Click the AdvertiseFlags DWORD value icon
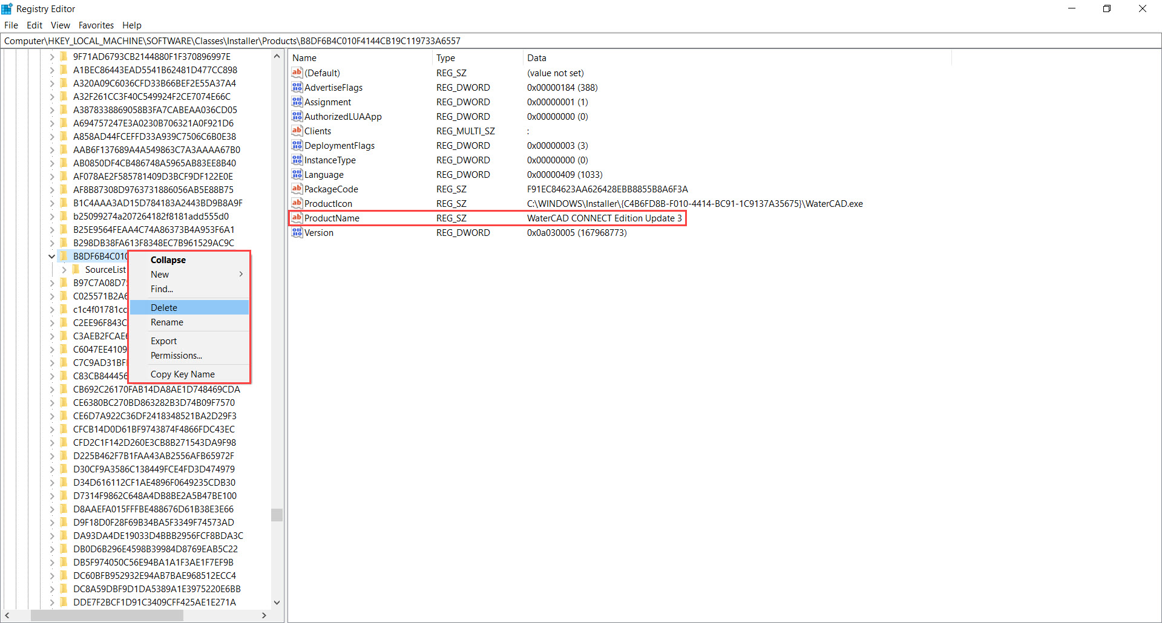 297,87
